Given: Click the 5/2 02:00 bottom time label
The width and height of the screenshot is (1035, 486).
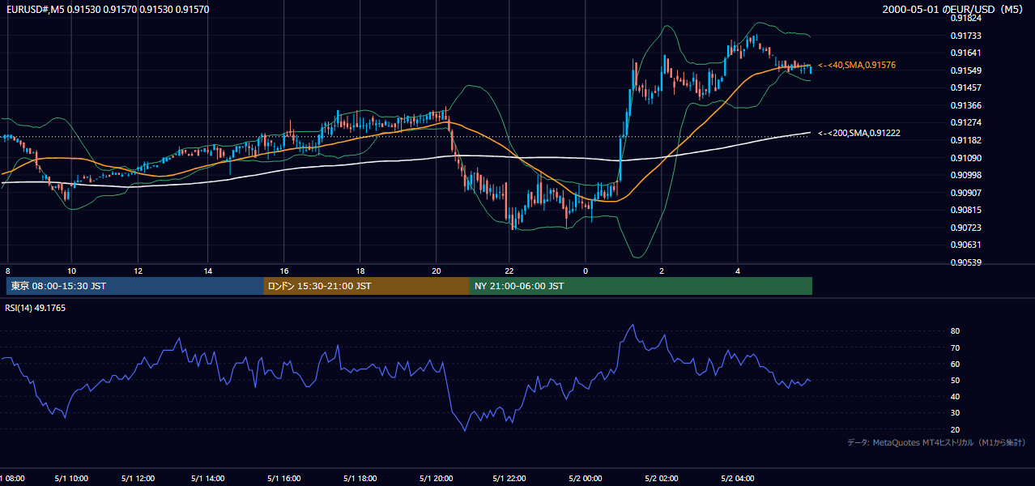Looking at the screenshot, I should 661,478.
